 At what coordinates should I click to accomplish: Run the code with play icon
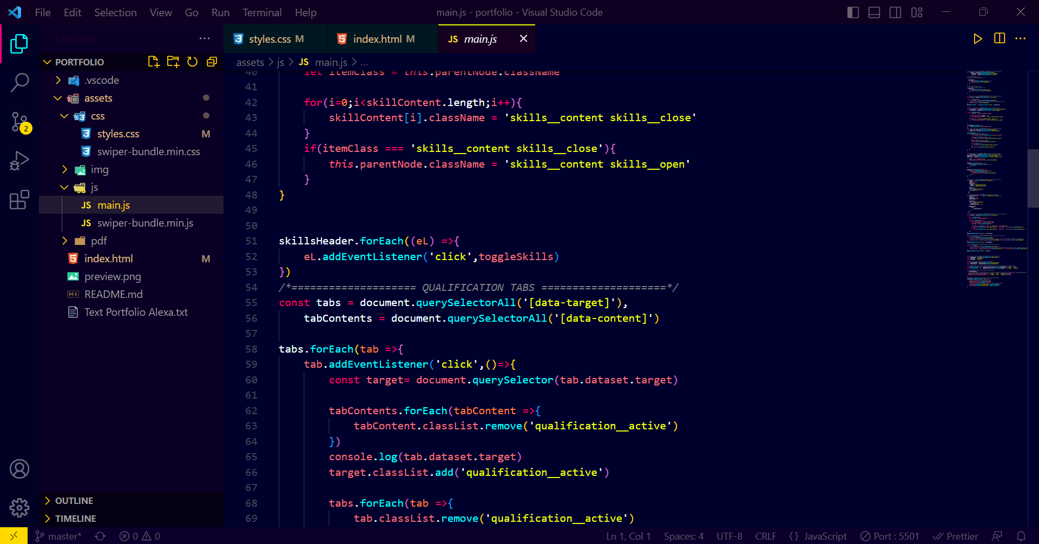coord(977,38)
